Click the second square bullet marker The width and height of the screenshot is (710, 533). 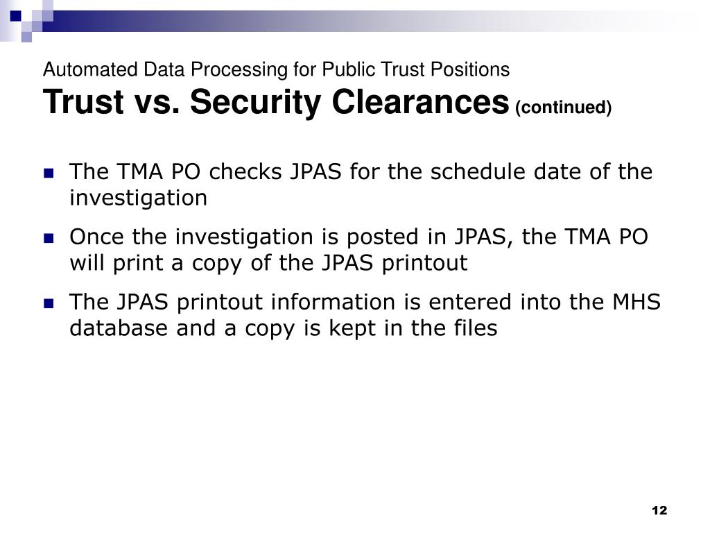point(49,239)
